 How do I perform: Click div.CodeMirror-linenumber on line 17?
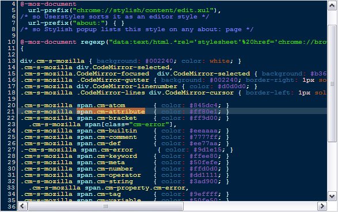(127, 86)
